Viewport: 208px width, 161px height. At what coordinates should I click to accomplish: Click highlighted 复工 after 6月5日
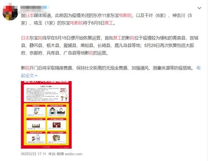tap(109, 23)
